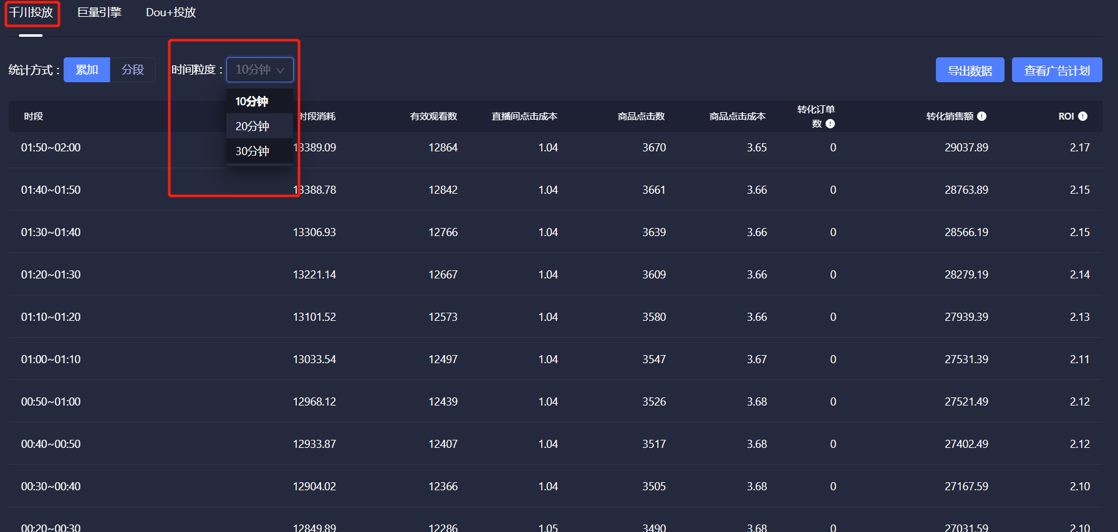Screen dimensions: 1118x532
Task: Go to Dou+投放 tab
Action: click(170, 12)
